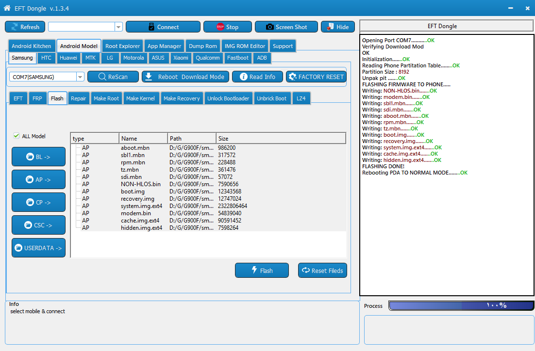Open IMG ROM Editor tab

245,46
